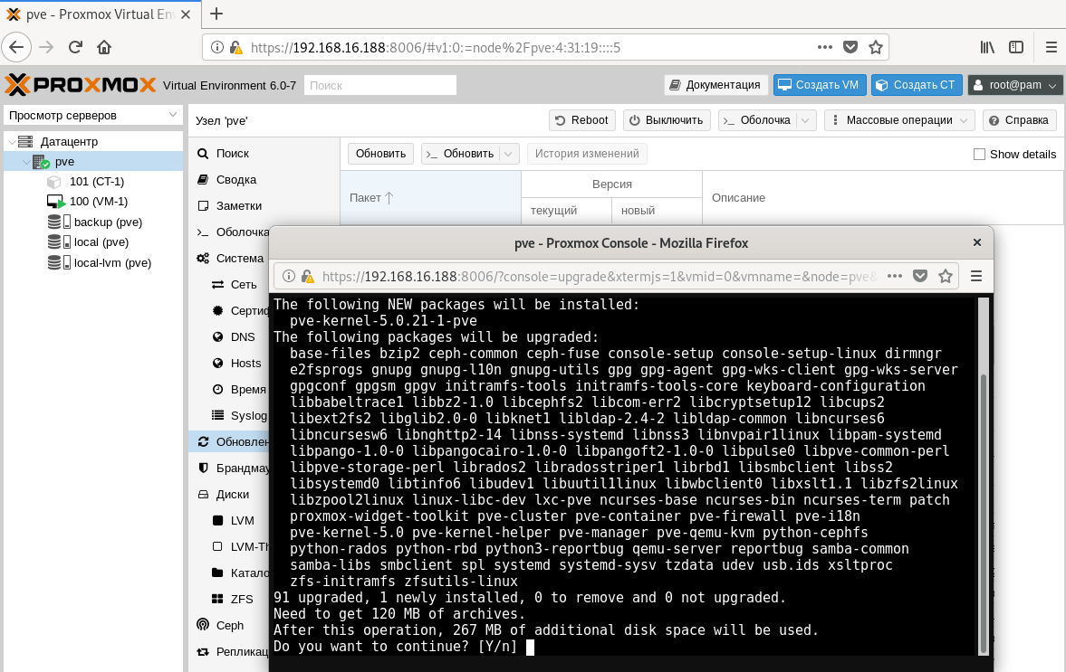
Task: Click the Pocket icon in console window
Action: pyautogui.click(x=919, y=276)
